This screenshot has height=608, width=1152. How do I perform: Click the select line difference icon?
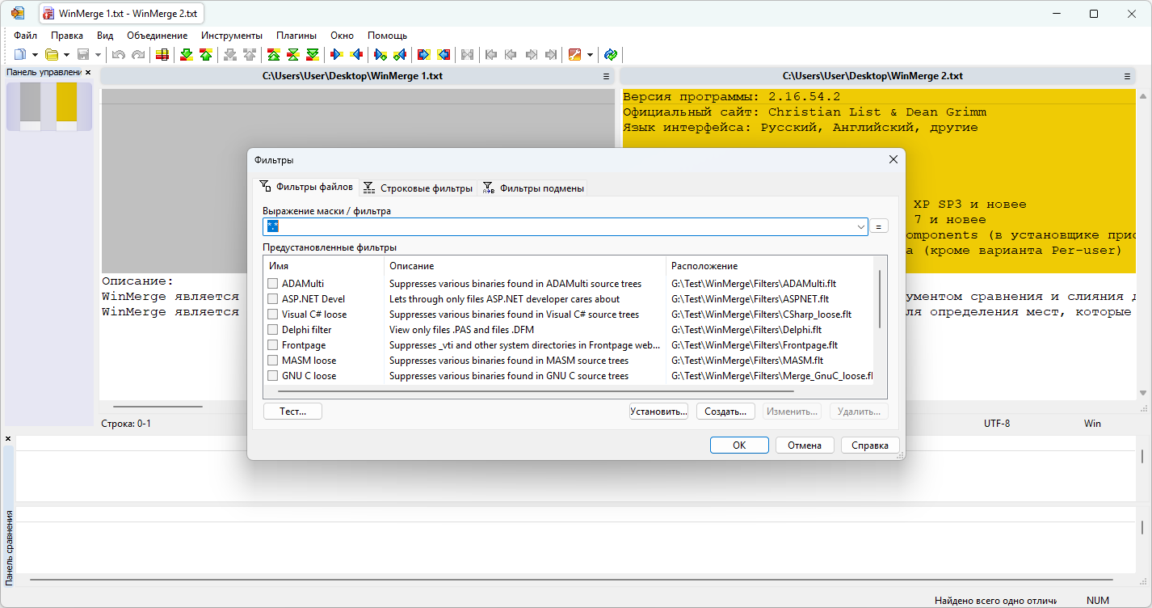pos(162,55)
